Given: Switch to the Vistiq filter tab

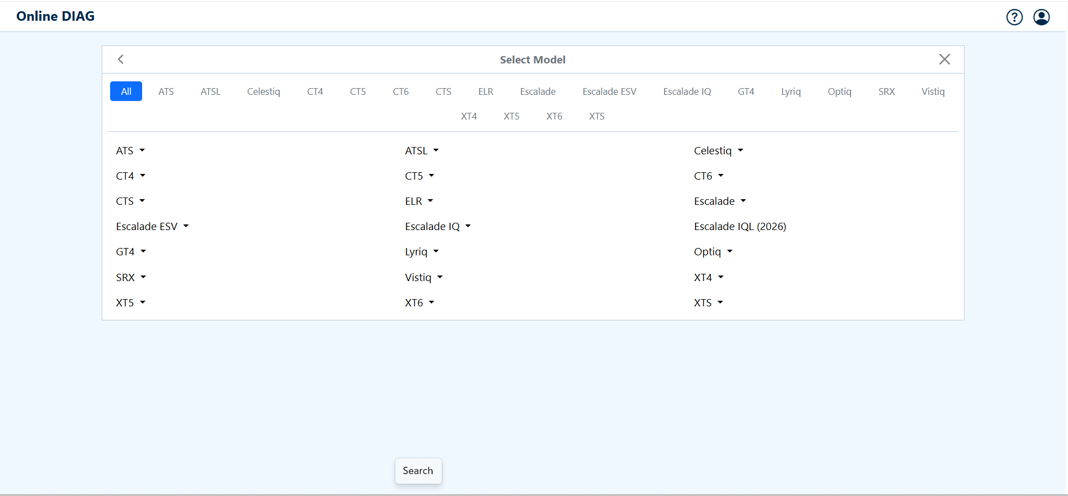Looking at the screenshot, I should click(x=933, y=91).
